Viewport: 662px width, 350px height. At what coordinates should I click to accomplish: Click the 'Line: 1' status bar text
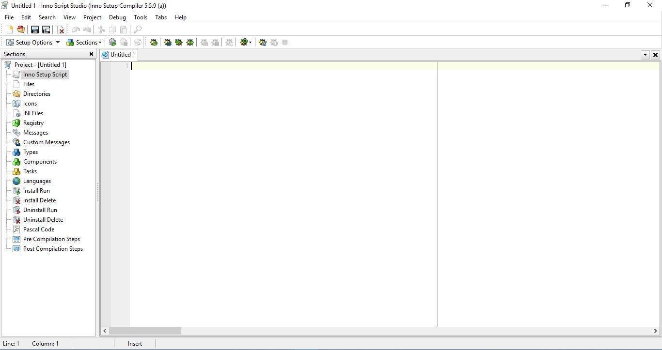tap(11, 344)
